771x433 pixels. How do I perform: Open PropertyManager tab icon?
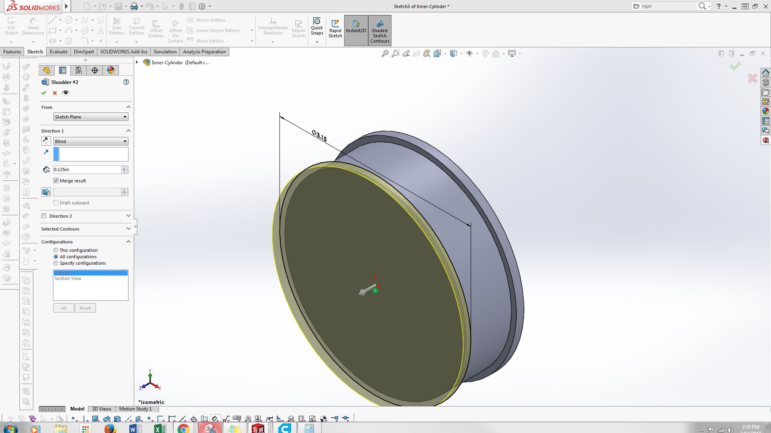pos(63,70)
